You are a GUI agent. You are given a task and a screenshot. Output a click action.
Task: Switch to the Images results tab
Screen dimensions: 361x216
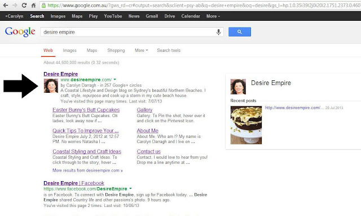tap(69, 50)
